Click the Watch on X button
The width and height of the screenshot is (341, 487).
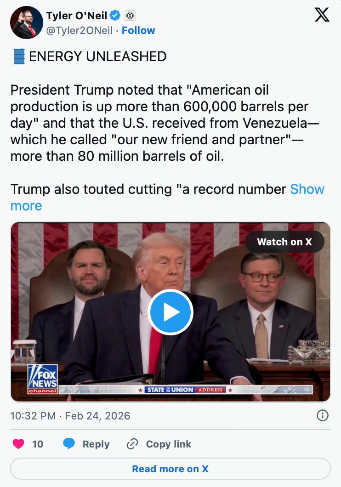[284, 242]
